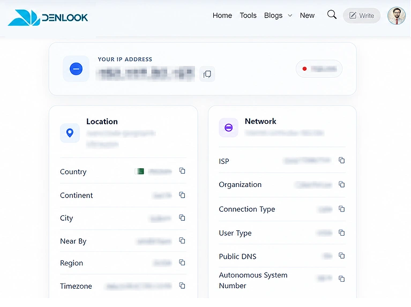Select the "Autonomous System Number" label
The image size is (411, 307).
pos(253,280)
